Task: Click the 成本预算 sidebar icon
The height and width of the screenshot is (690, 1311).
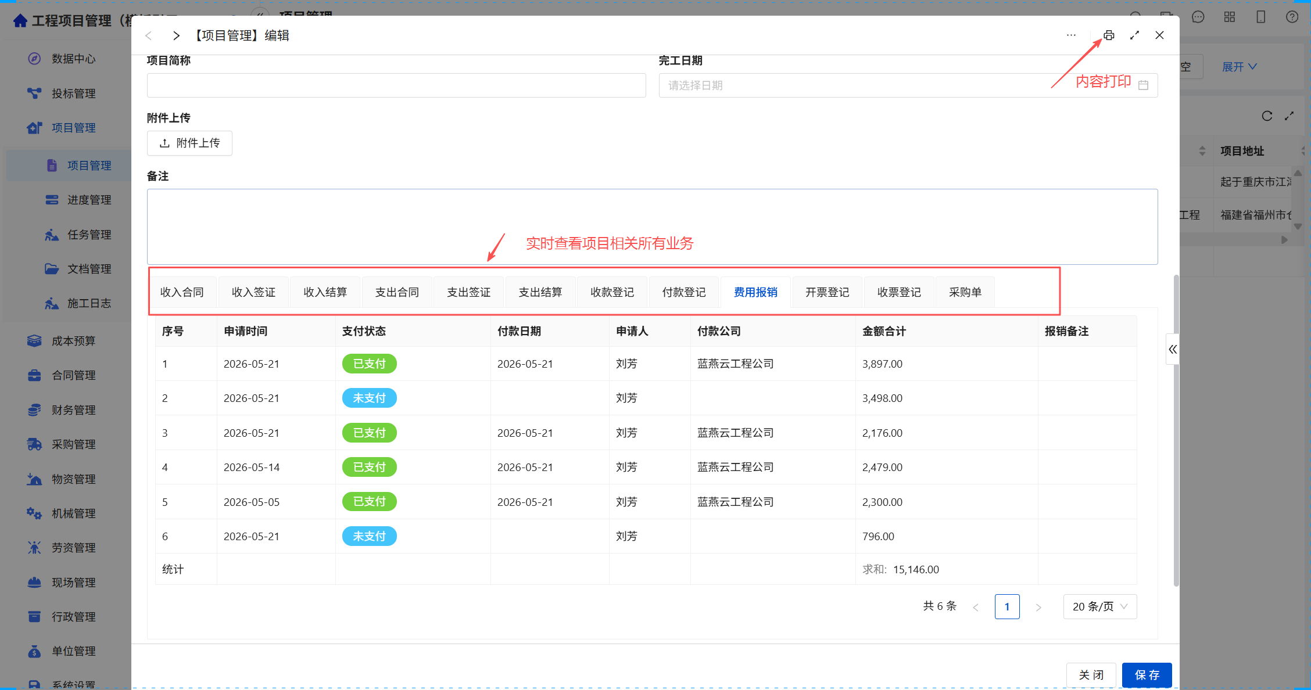Action: (x=34, y=341)
